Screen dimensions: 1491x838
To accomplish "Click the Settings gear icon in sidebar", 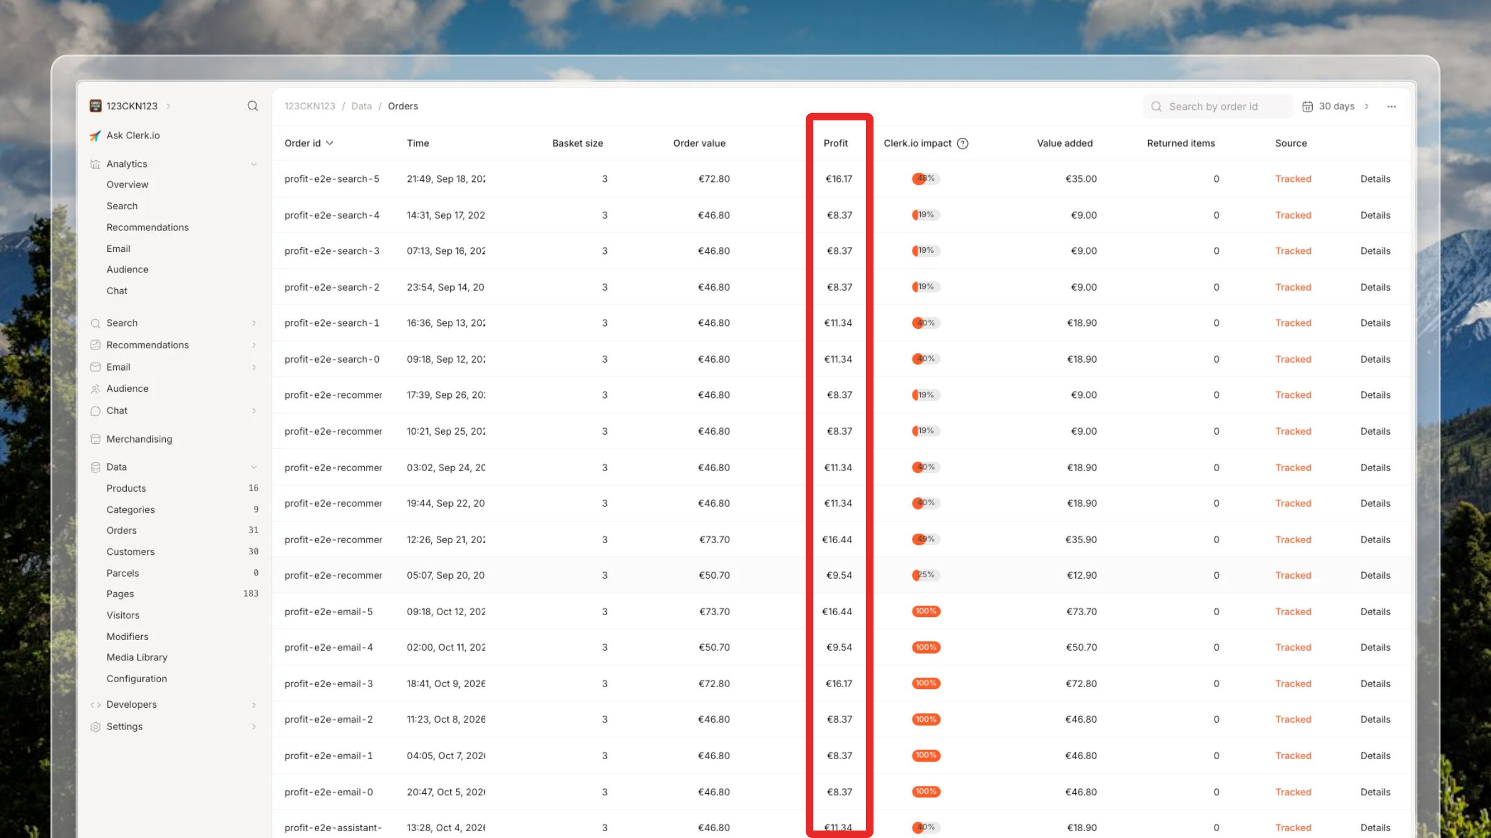I will 95,726.
